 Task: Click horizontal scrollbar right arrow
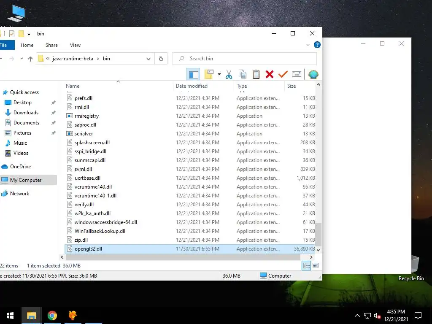click(x=311, y=257)
